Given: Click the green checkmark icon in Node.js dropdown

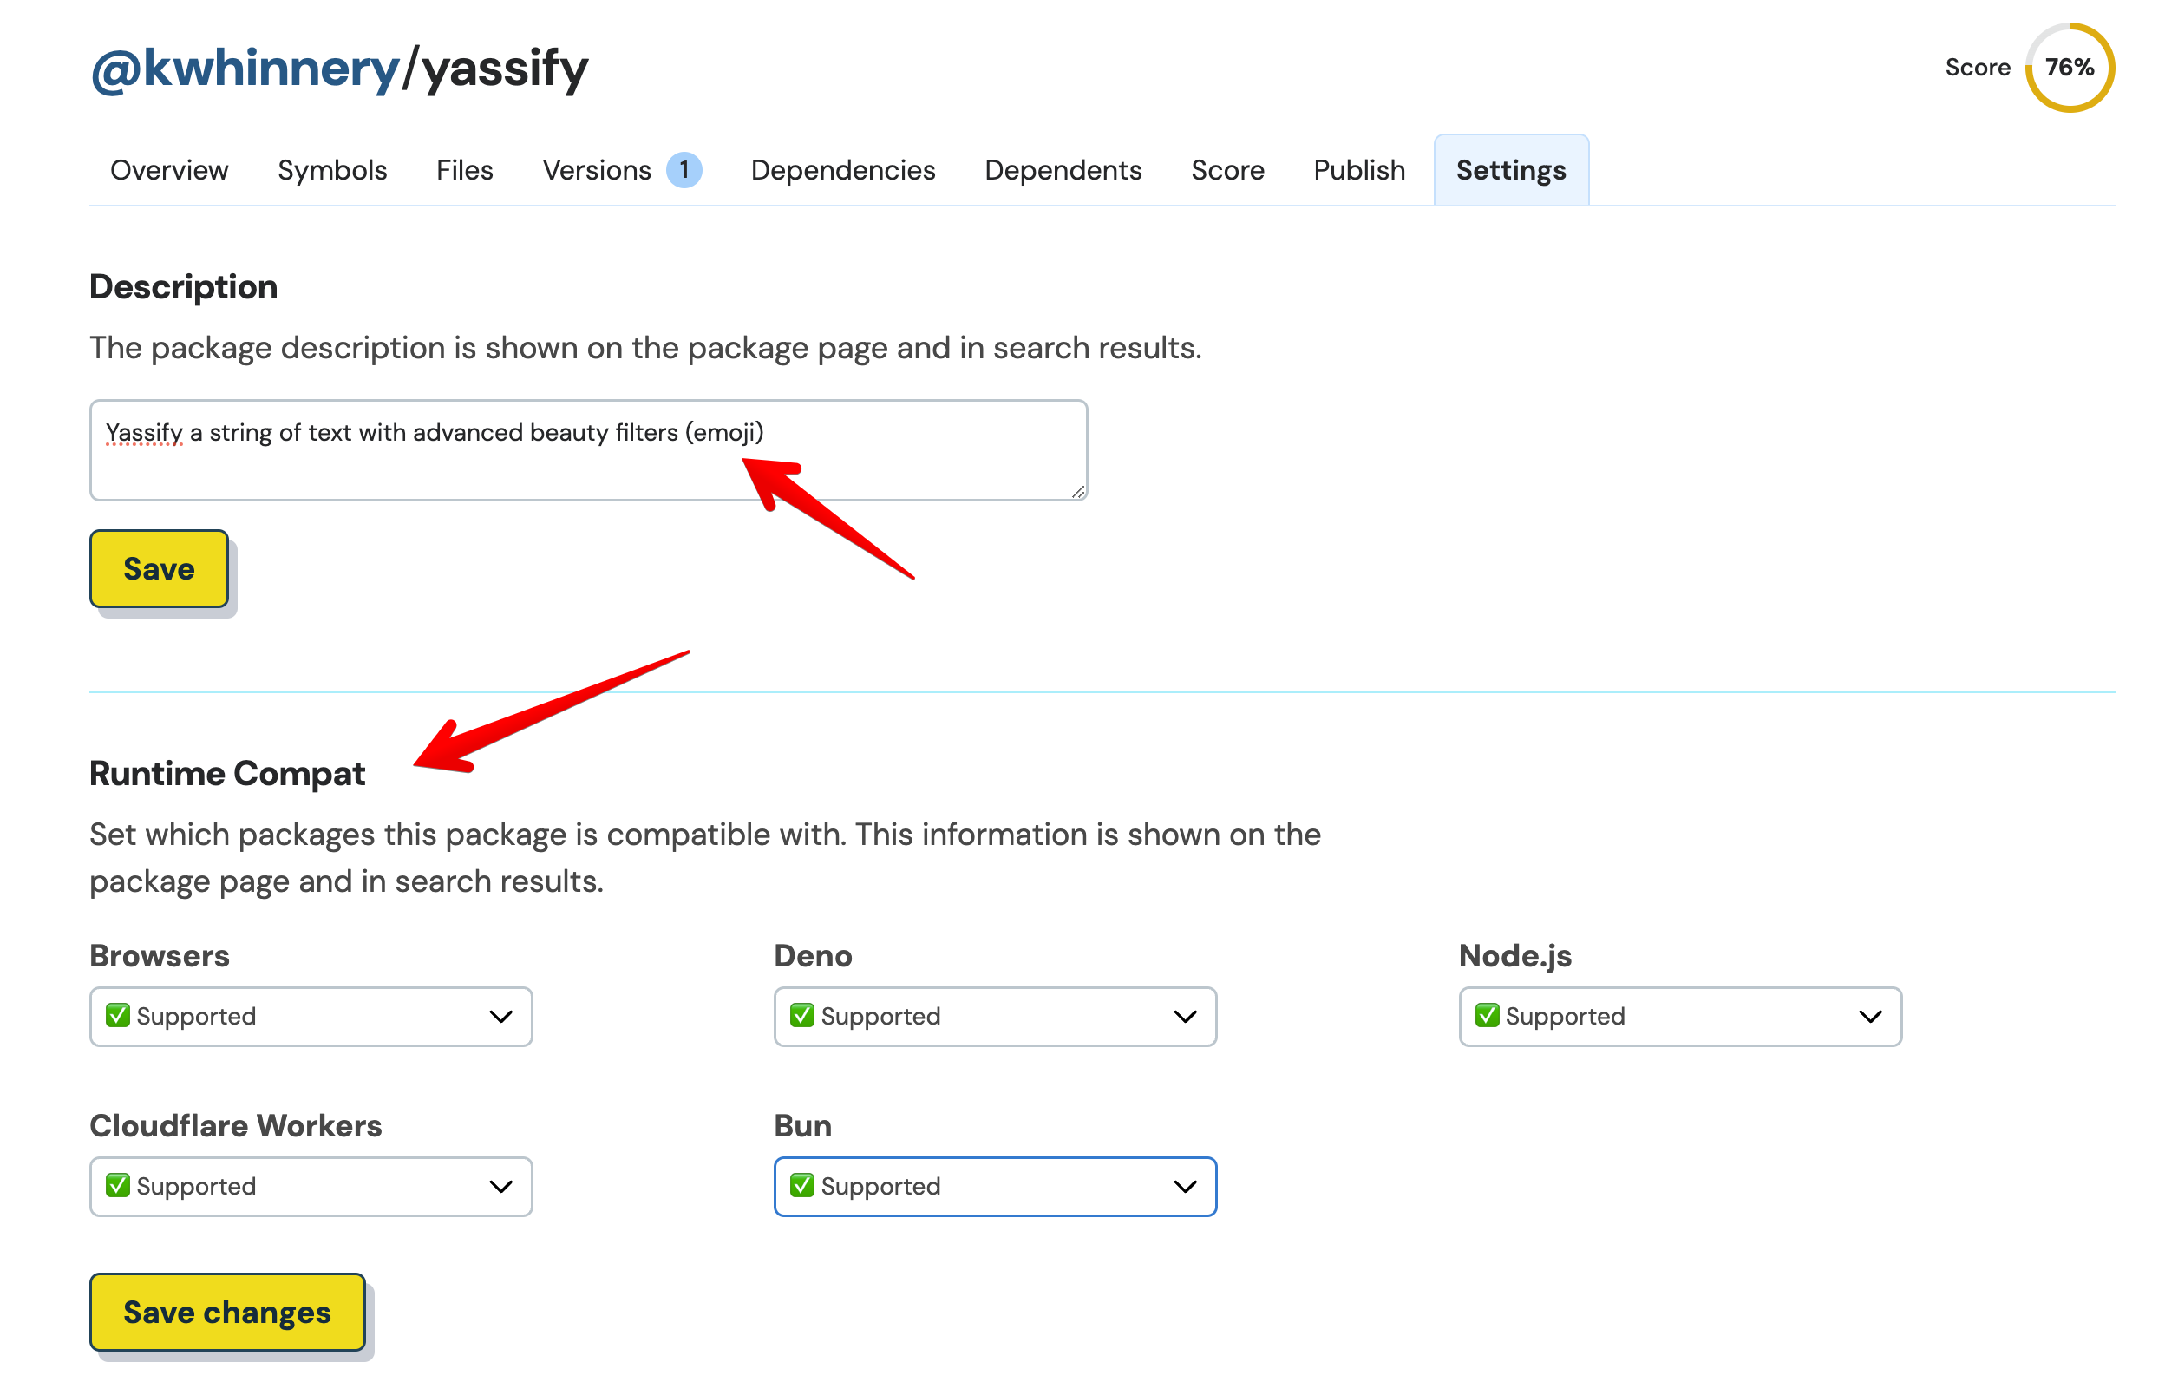Looking at the screenshot, I should click(1487, 1017).
